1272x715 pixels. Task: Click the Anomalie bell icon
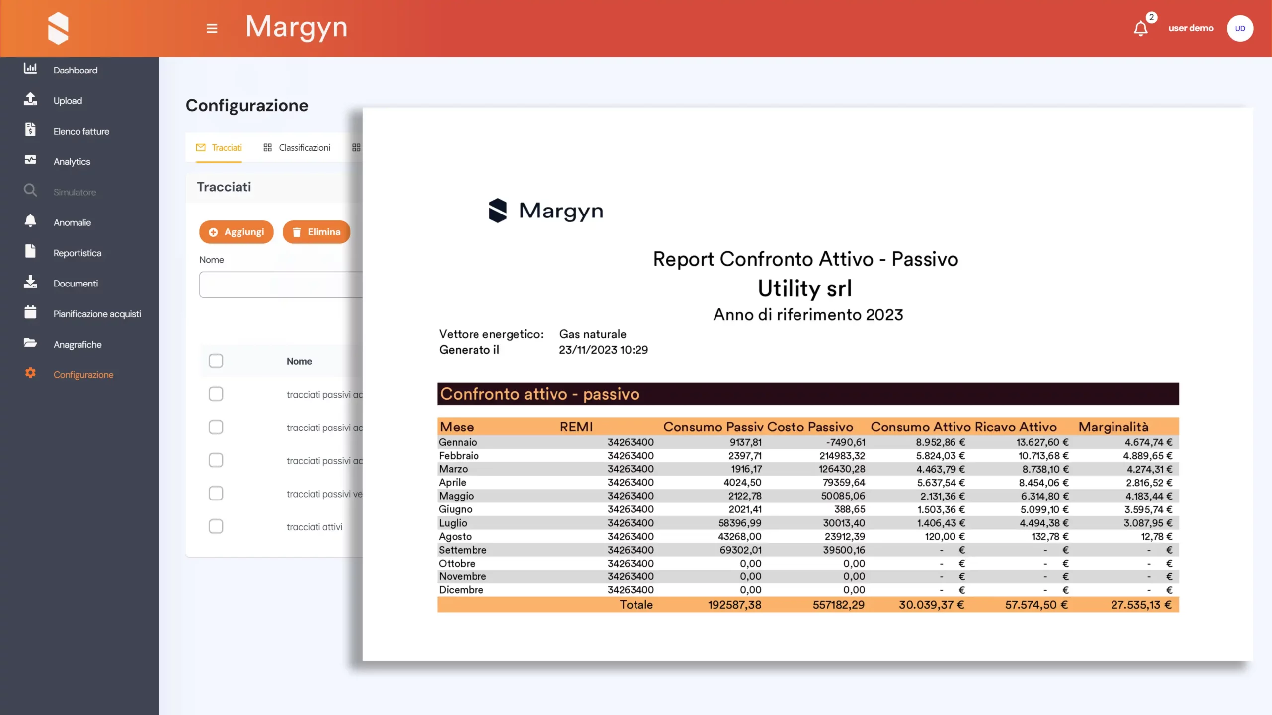pyautogui.click(x=30, y=221)
